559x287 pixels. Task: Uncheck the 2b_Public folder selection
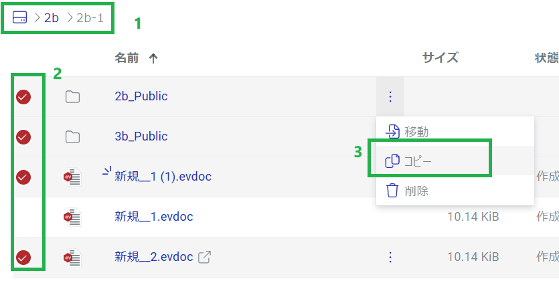click(x=23, y=96)
